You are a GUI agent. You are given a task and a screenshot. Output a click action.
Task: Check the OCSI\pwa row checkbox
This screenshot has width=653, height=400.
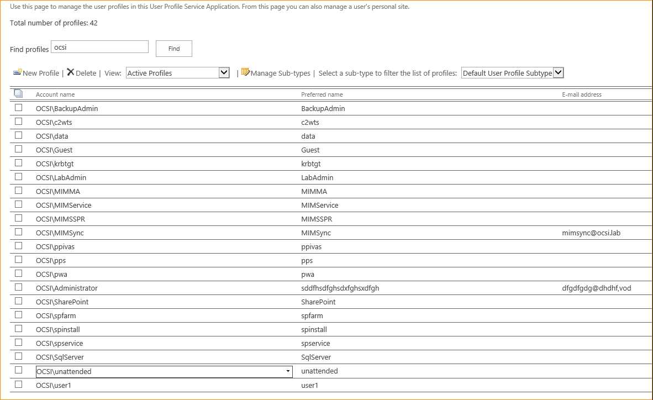point(18,273)
